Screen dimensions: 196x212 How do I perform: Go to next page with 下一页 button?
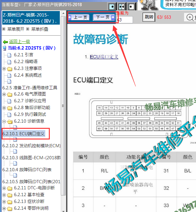(x=104, y=17)
